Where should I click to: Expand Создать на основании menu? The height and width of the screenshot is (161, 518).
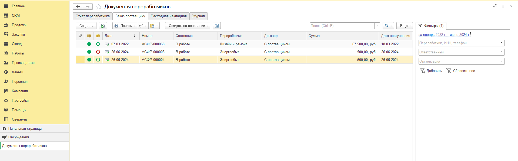188,26
